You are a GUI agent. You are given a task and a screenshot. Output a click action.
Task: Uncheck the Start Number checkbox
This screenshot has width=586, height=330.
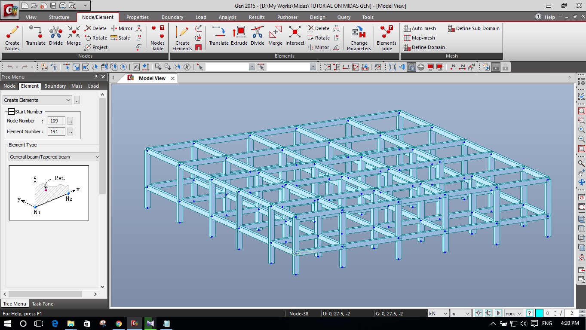click(12, 112)
